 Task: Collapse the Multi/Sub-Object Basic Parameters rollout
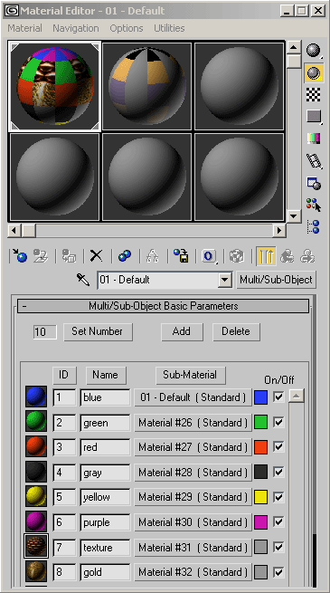[163, 306]
